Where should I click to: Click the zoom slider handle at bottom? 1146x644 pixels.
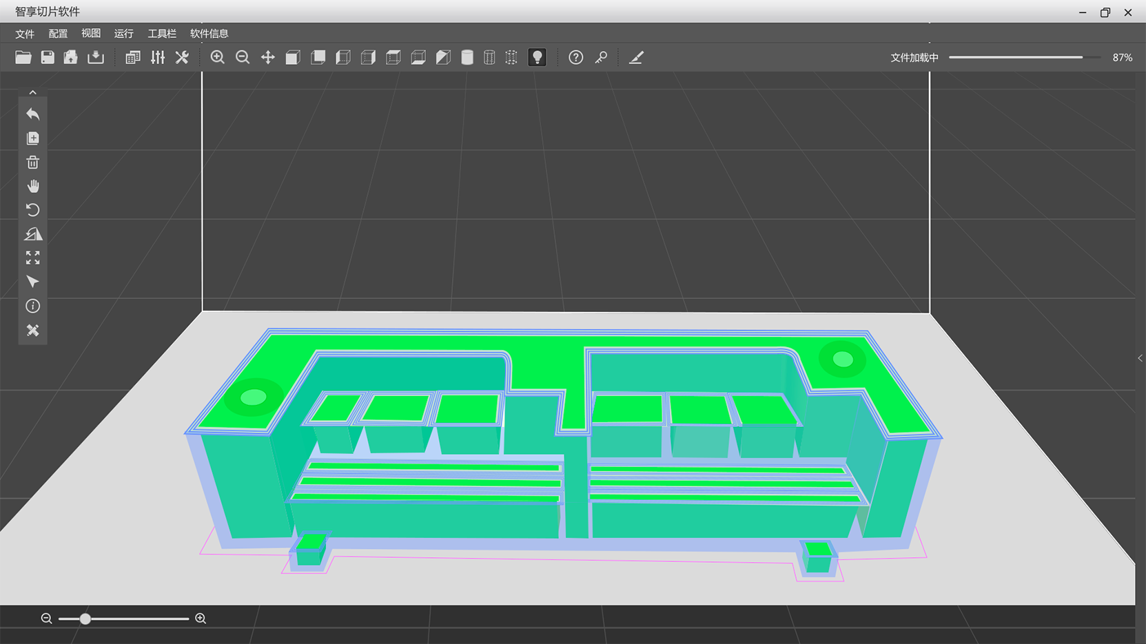(85, 619)
